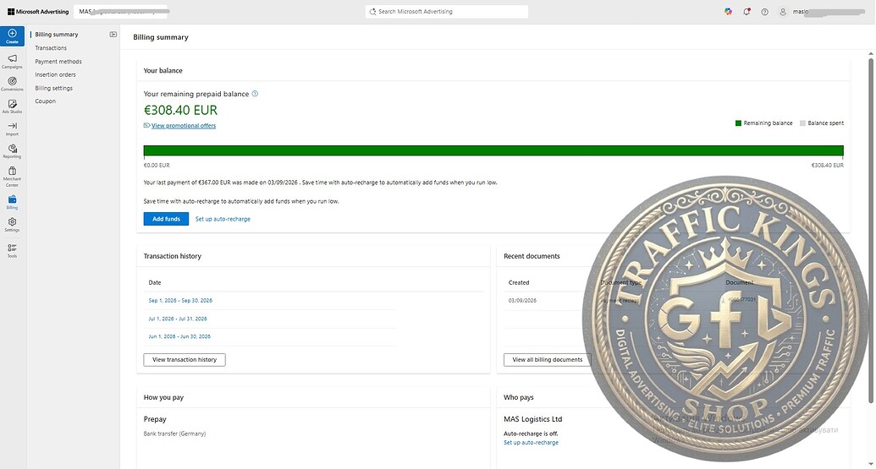
Task: Click View transaction history button
Action: point(185,360)
